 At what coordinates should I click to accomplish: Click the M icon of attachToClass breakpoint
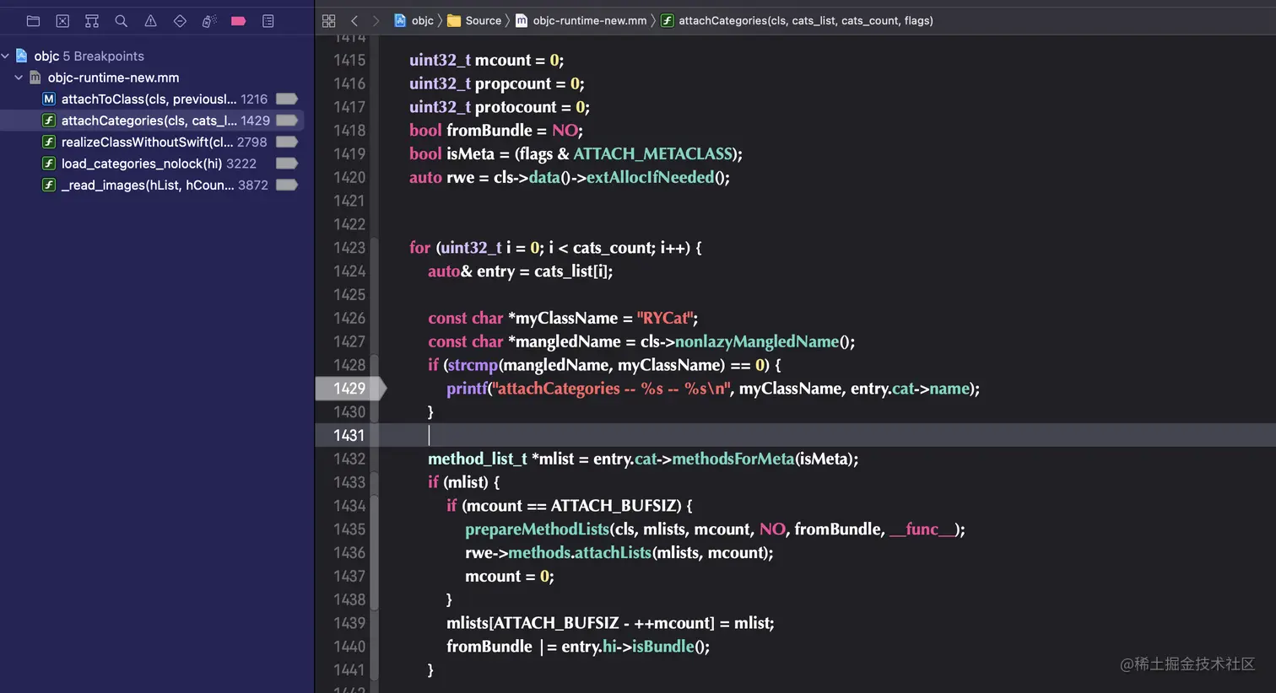[49, 99]
